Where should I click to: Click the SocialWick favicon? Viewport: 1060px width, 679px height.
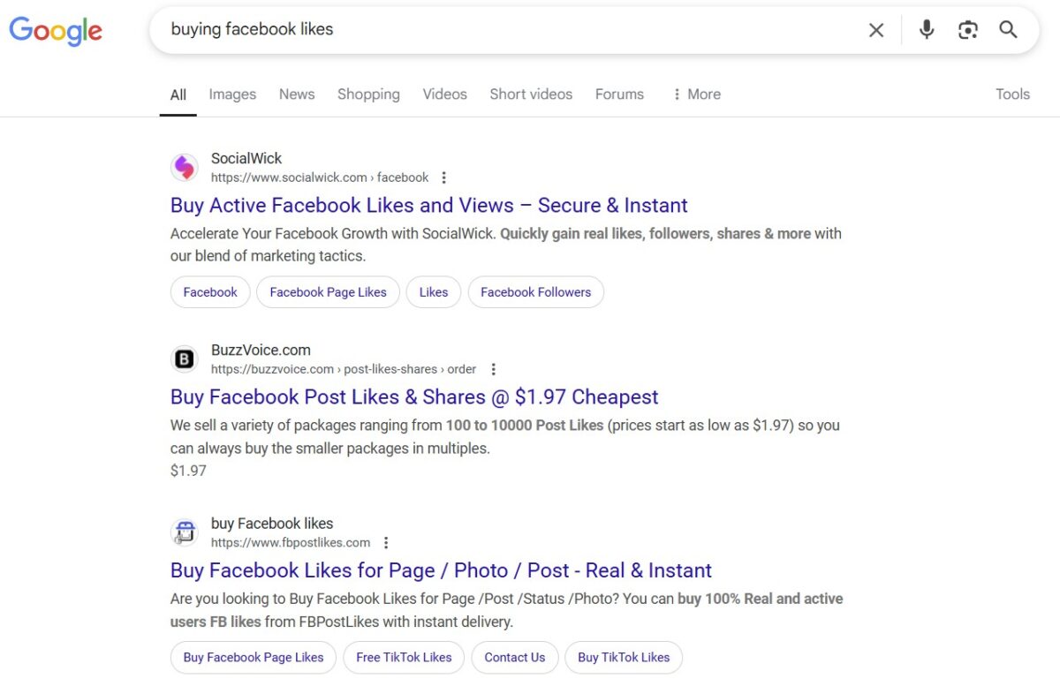coord(185,167)
